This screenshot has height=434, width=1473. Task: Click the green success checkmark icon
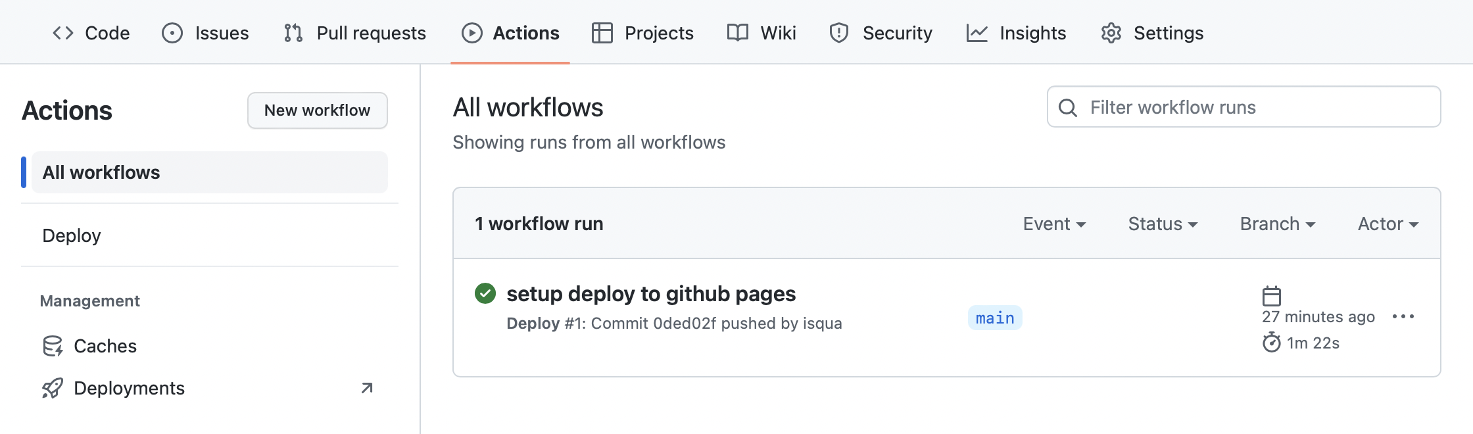485,293
